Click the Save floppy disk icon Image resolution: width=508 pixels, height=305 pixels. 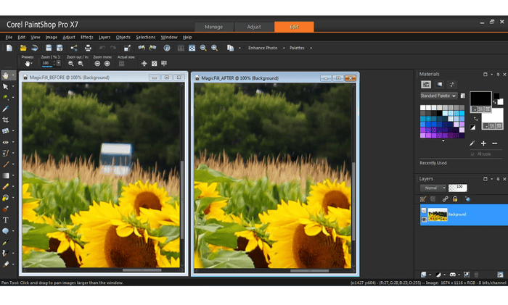[x=49, y=48]
